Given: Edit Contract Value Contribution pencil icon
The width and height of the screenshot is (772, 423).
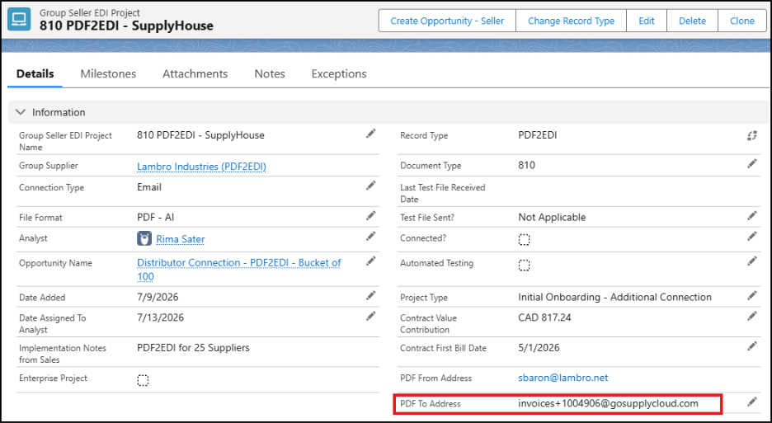Looking at the screenshot, I should tap(752, 316).
